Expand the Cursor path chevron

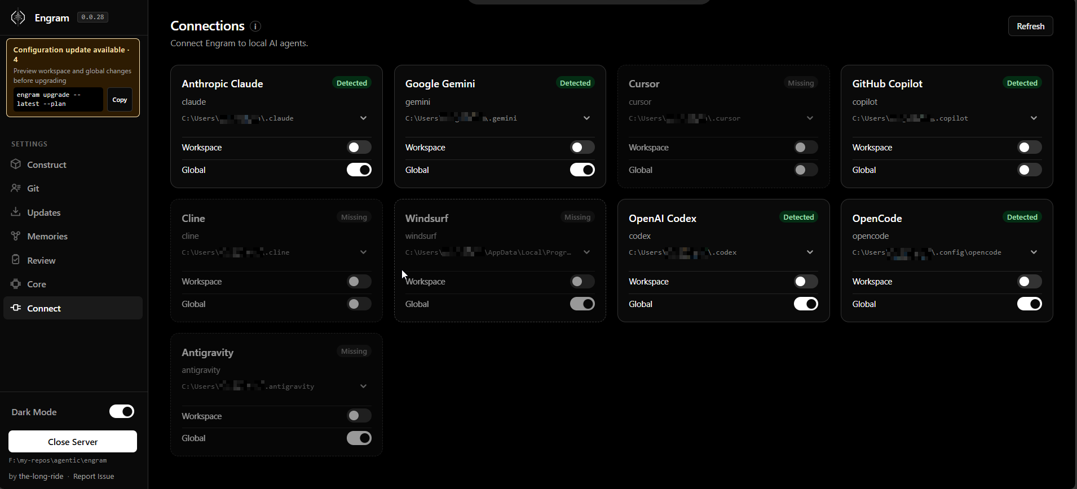810,118
